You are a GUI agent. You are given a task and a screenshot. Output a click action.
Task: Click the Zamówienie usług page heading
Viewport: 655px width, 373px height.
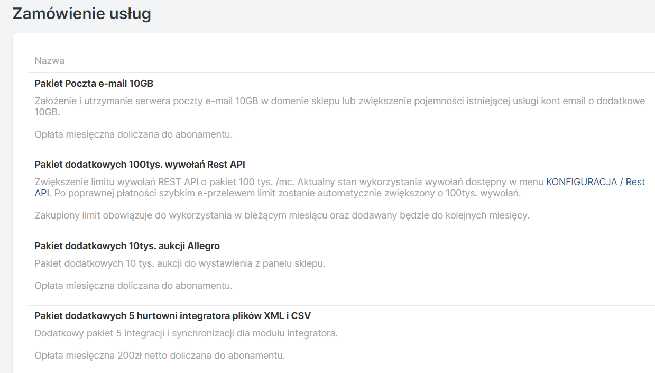click(x=82, y=14)
